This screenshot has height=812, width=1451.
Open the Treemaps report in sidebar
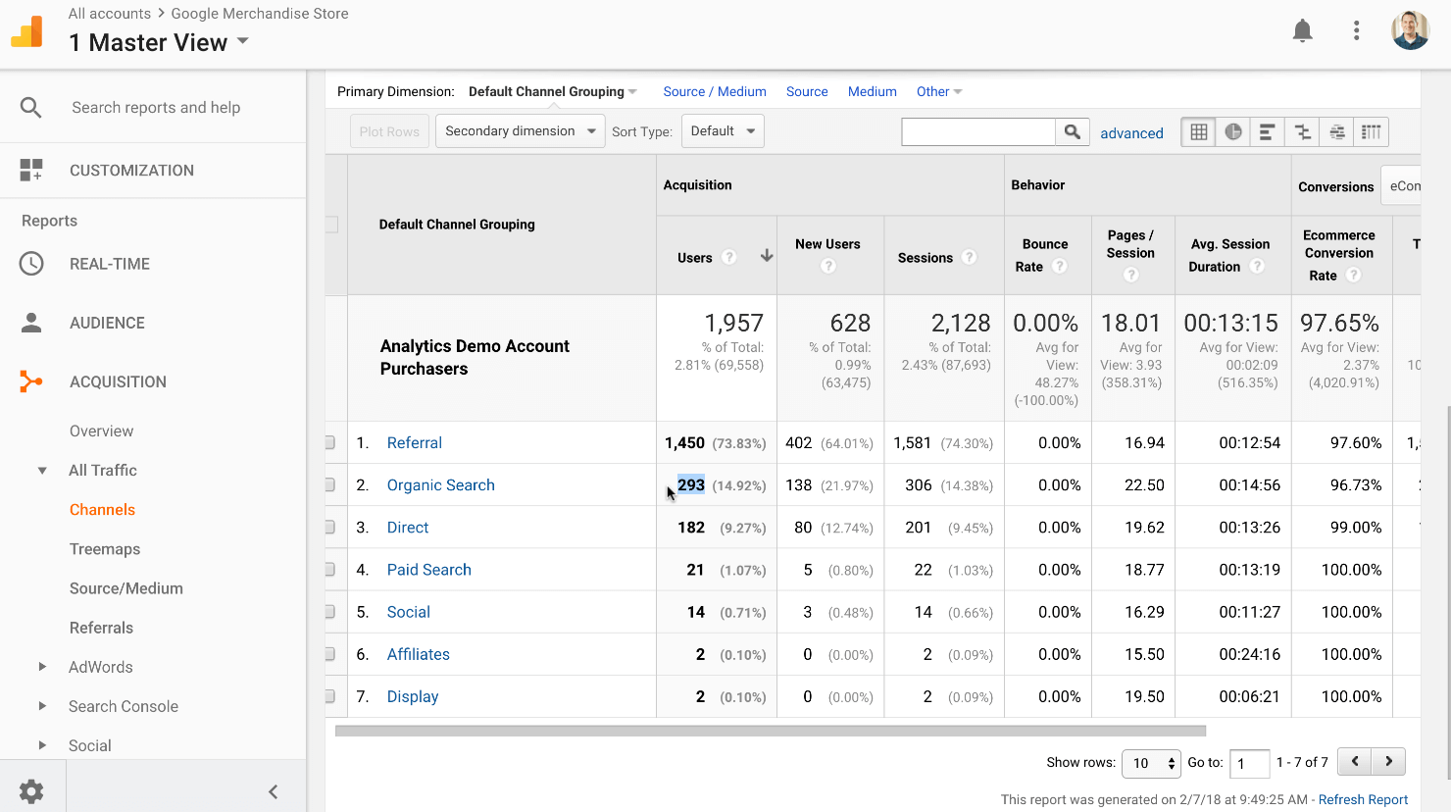[x=105, y=549]
